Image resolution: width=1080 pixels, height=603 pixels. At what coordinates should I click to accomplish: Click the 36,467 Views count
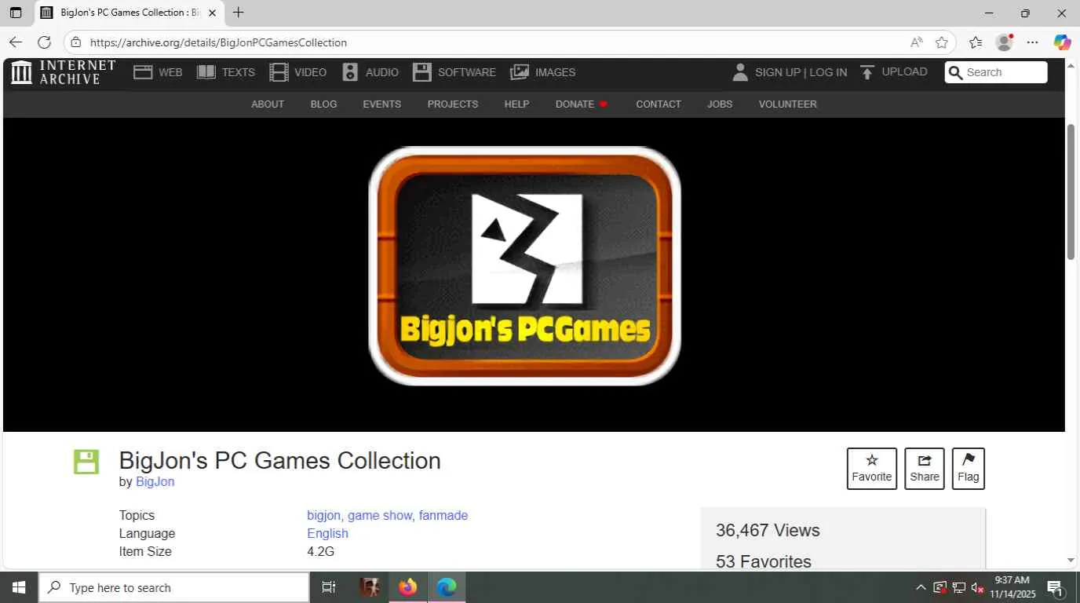tap(768, 530)
